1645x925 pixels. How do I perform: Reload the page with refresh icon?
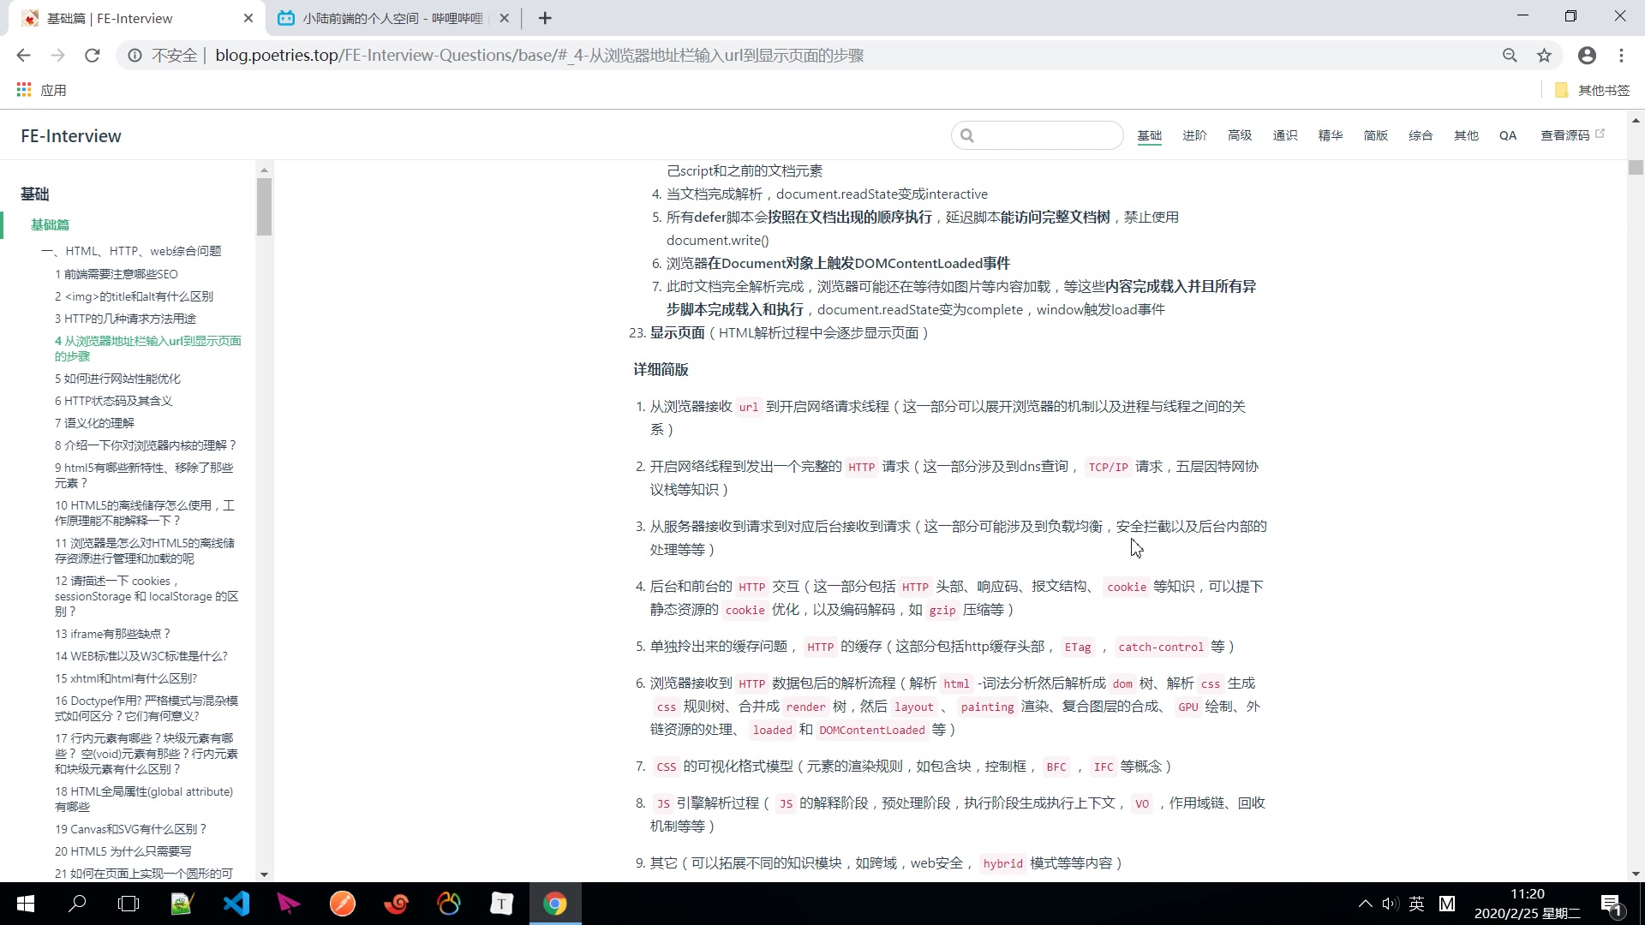point(92,56)
